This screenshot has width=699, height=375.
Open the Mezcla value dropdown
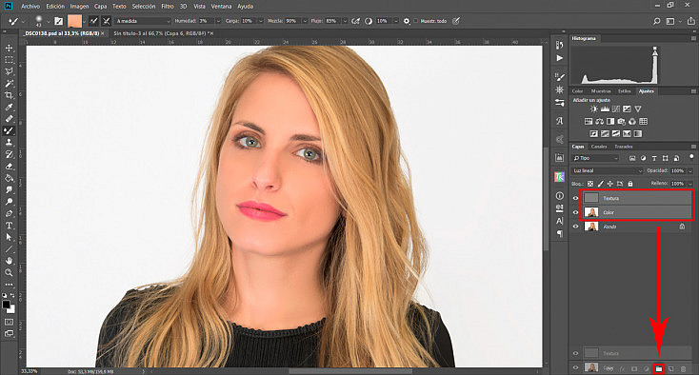(305, 21)
